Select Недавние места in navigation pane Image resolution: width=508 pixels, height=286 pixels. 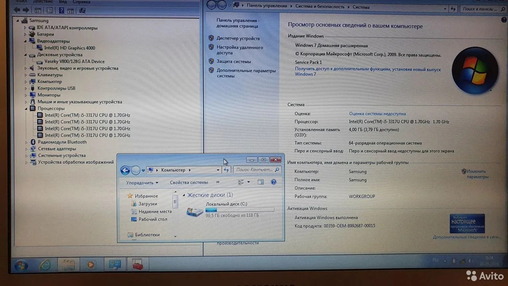[155, 211]
